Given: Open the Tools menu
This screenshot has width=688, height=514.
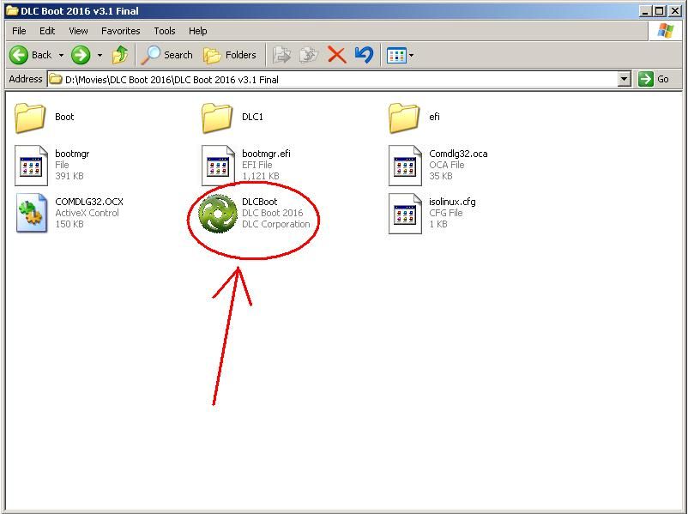Looking at the screenshot, I should click(165, 31).
